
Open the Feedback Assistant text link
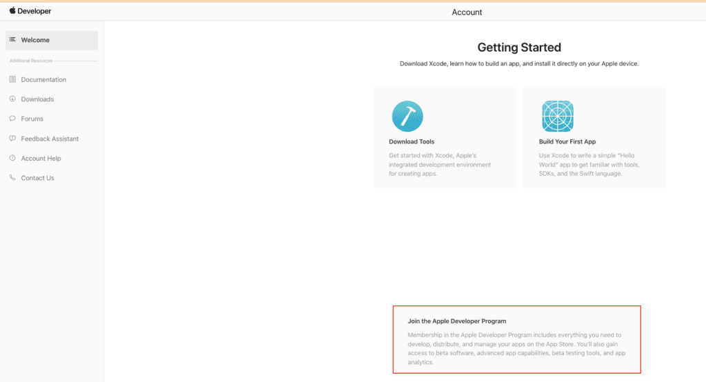coord(50,139)
